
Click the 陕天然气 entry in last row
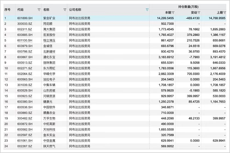(x=49, y=146)
